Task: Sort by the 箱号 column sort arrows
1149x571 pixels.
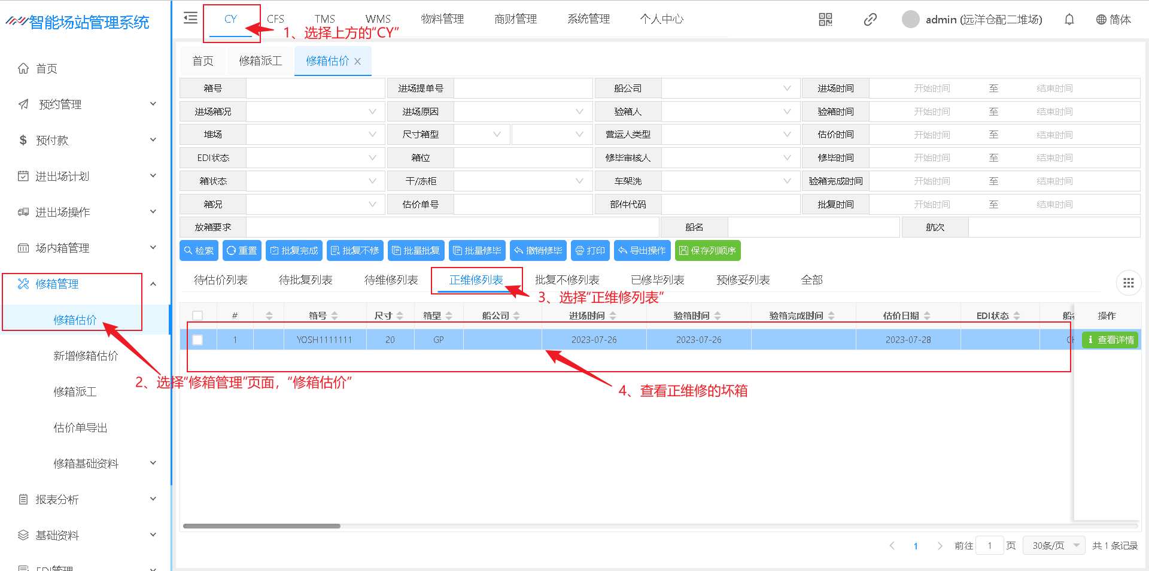Action: pyautogui.click(x=335, y=316)
